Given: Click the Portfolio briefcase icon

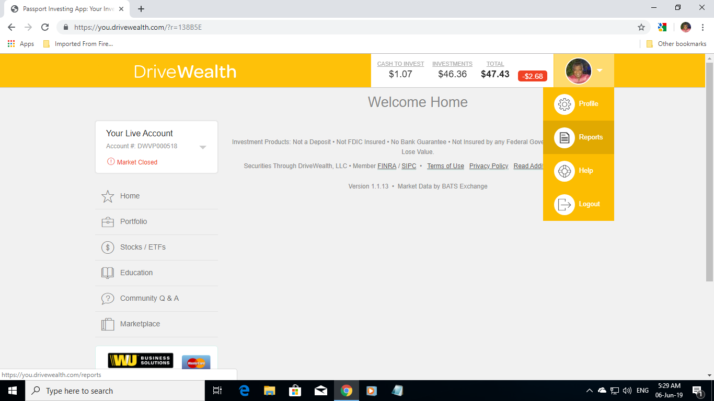Looking at the screenshot, I should pos(108,222).
